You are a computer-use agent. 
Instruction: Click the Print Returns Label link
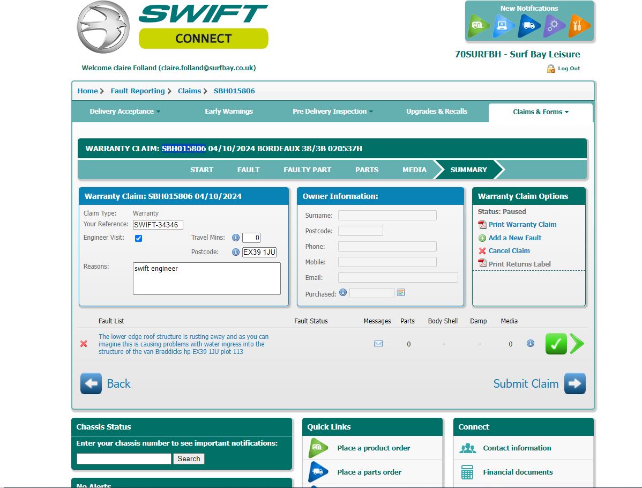(x=520, y=264)
